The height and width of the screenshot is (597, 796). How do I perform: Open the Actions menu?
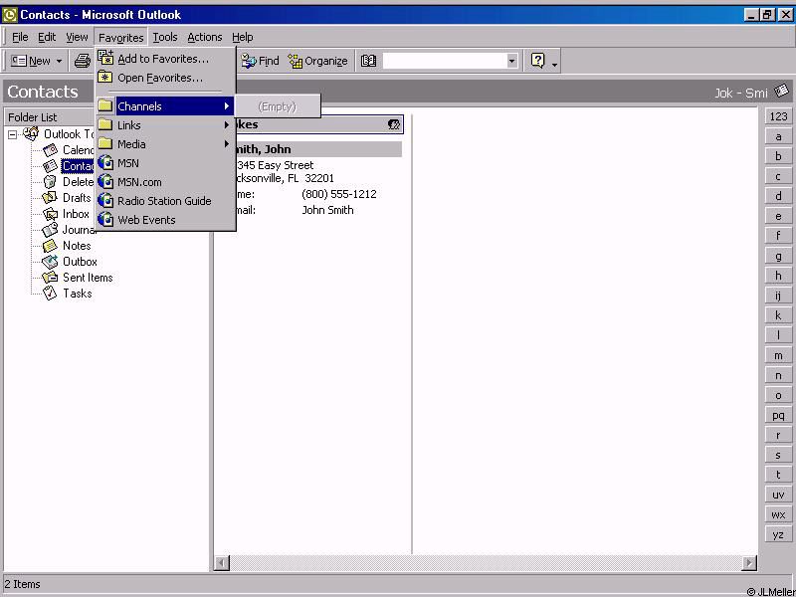click(x=205, y=37)
